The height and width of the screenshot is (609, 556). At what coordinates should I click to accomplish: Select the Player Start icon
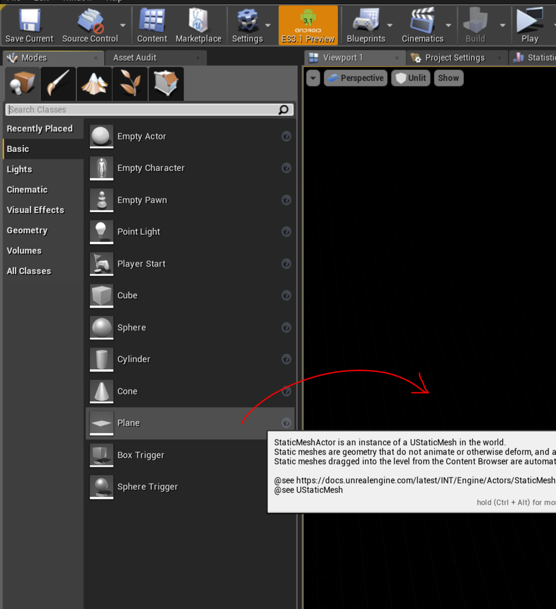click(102, 264)
